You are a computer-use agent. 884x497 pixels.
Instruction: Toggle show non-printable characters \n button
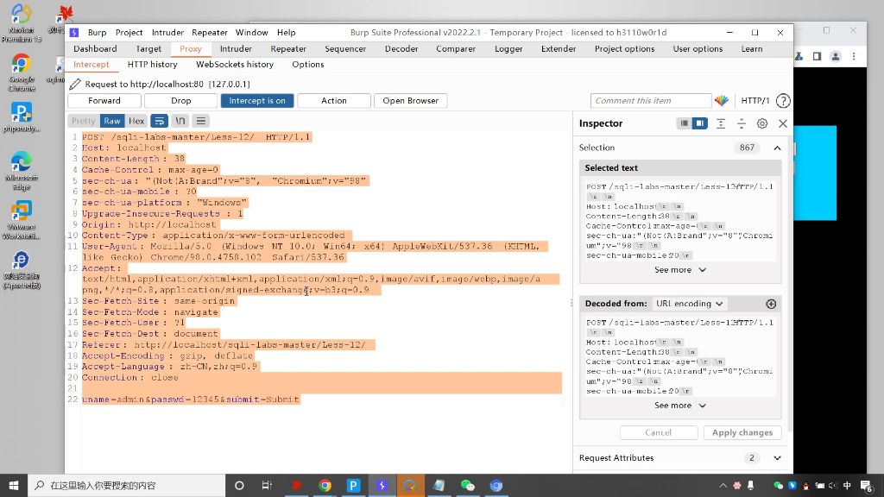click(180, 121)
